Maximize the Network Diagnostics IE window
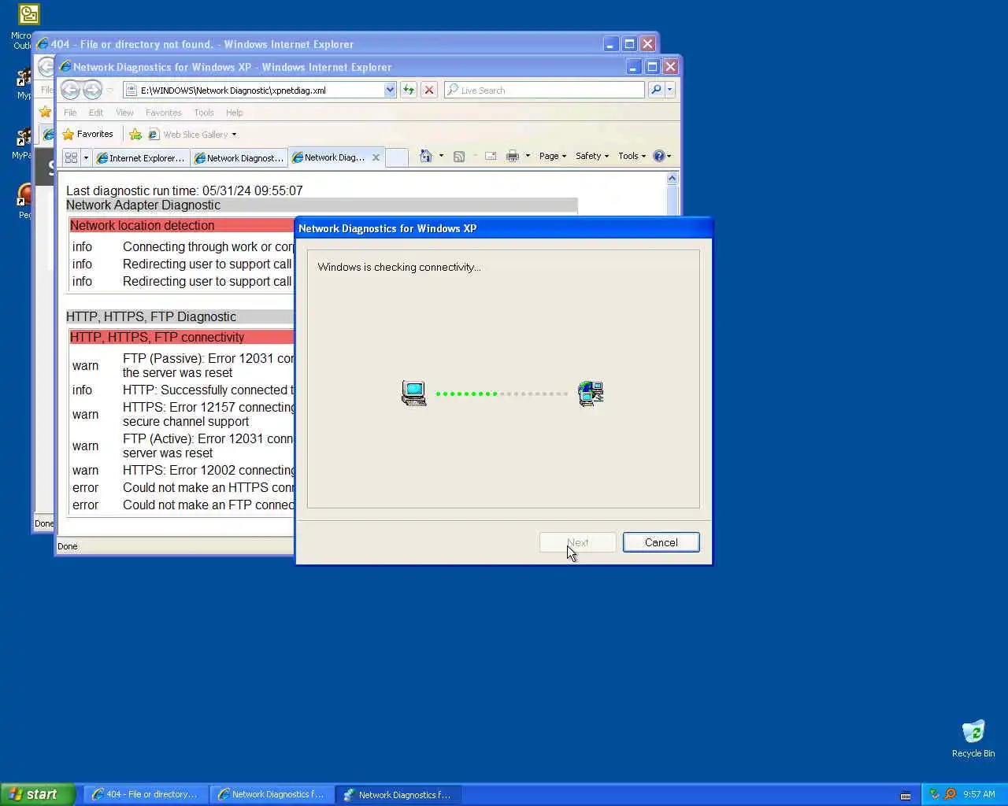1008x806 pixels. [652, 67]
